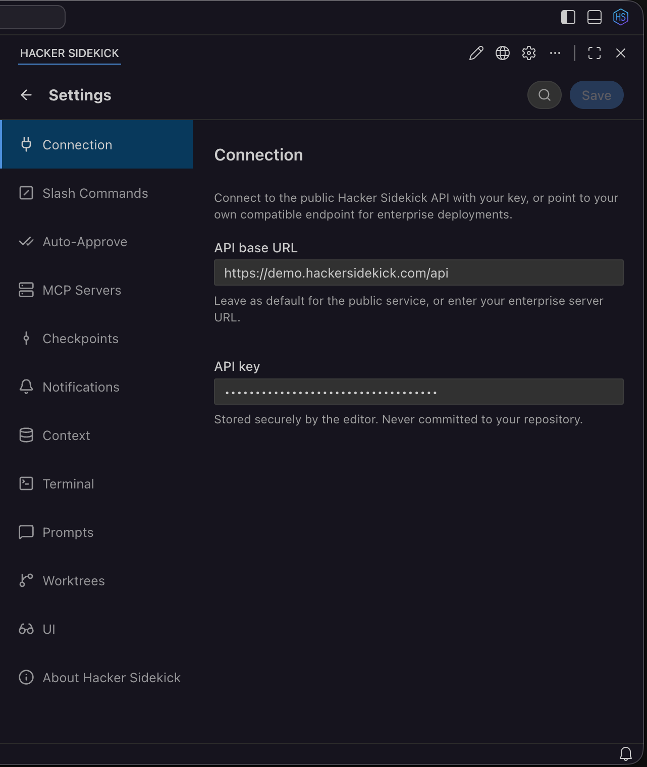Open MCP Servers settings
The width and height of the screenshot is (647, 767).
point(96,290)
